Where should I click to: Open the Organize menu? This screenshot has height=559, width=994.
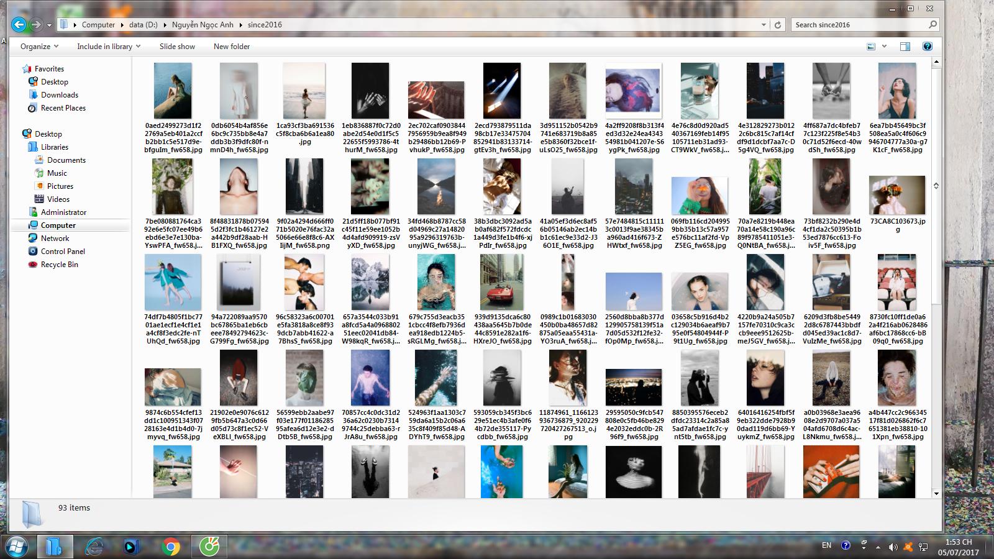(39, 47)
